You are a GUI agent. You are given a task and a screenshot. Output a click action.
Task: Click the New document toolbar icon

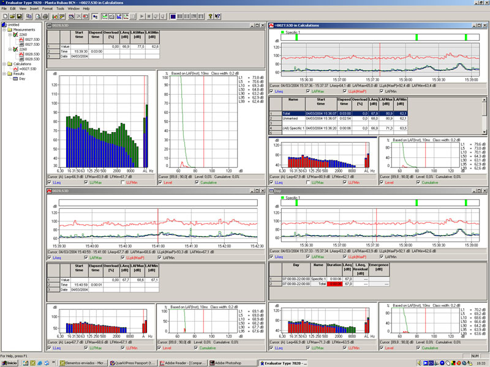click(x=6, y=17)
